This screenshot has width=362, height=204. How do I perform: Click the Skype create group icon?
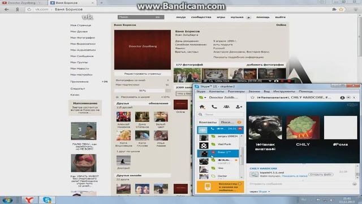coord(226,107)
